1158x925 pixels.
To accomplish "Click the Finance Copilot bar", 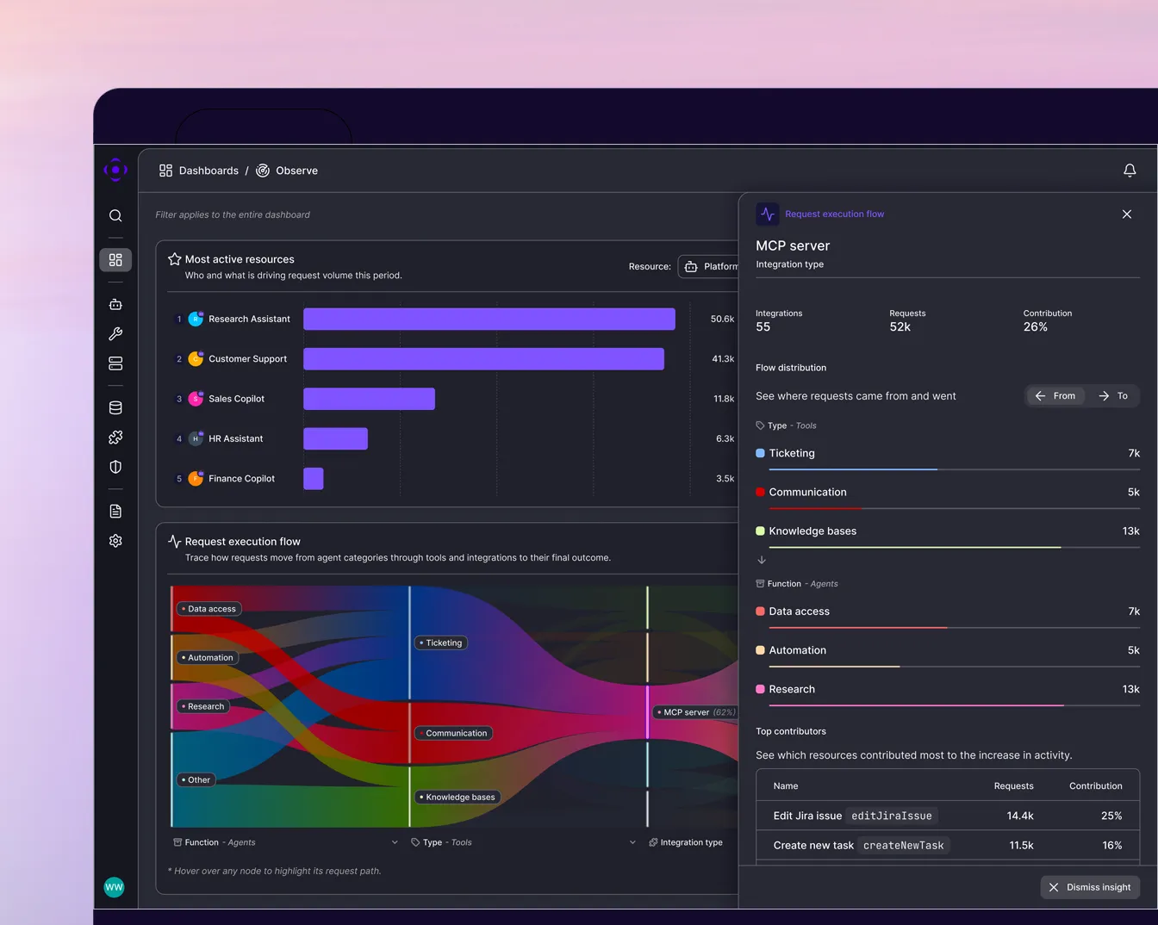I will point(314,478).
